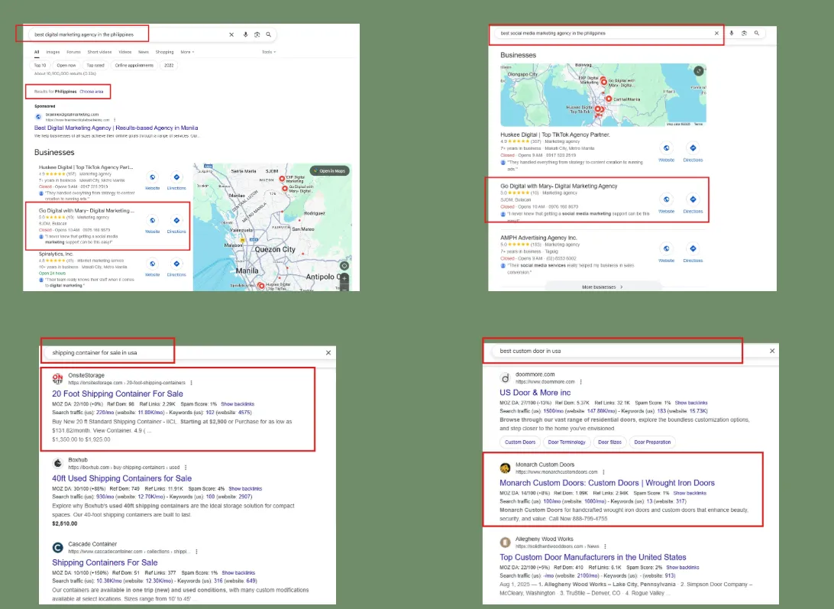Click the locate-me icon on Manila map
834x609 pixels.
point(344,266)
